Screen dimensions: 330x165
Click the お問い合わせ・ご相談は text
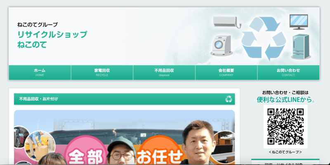[x=285, y=92]
